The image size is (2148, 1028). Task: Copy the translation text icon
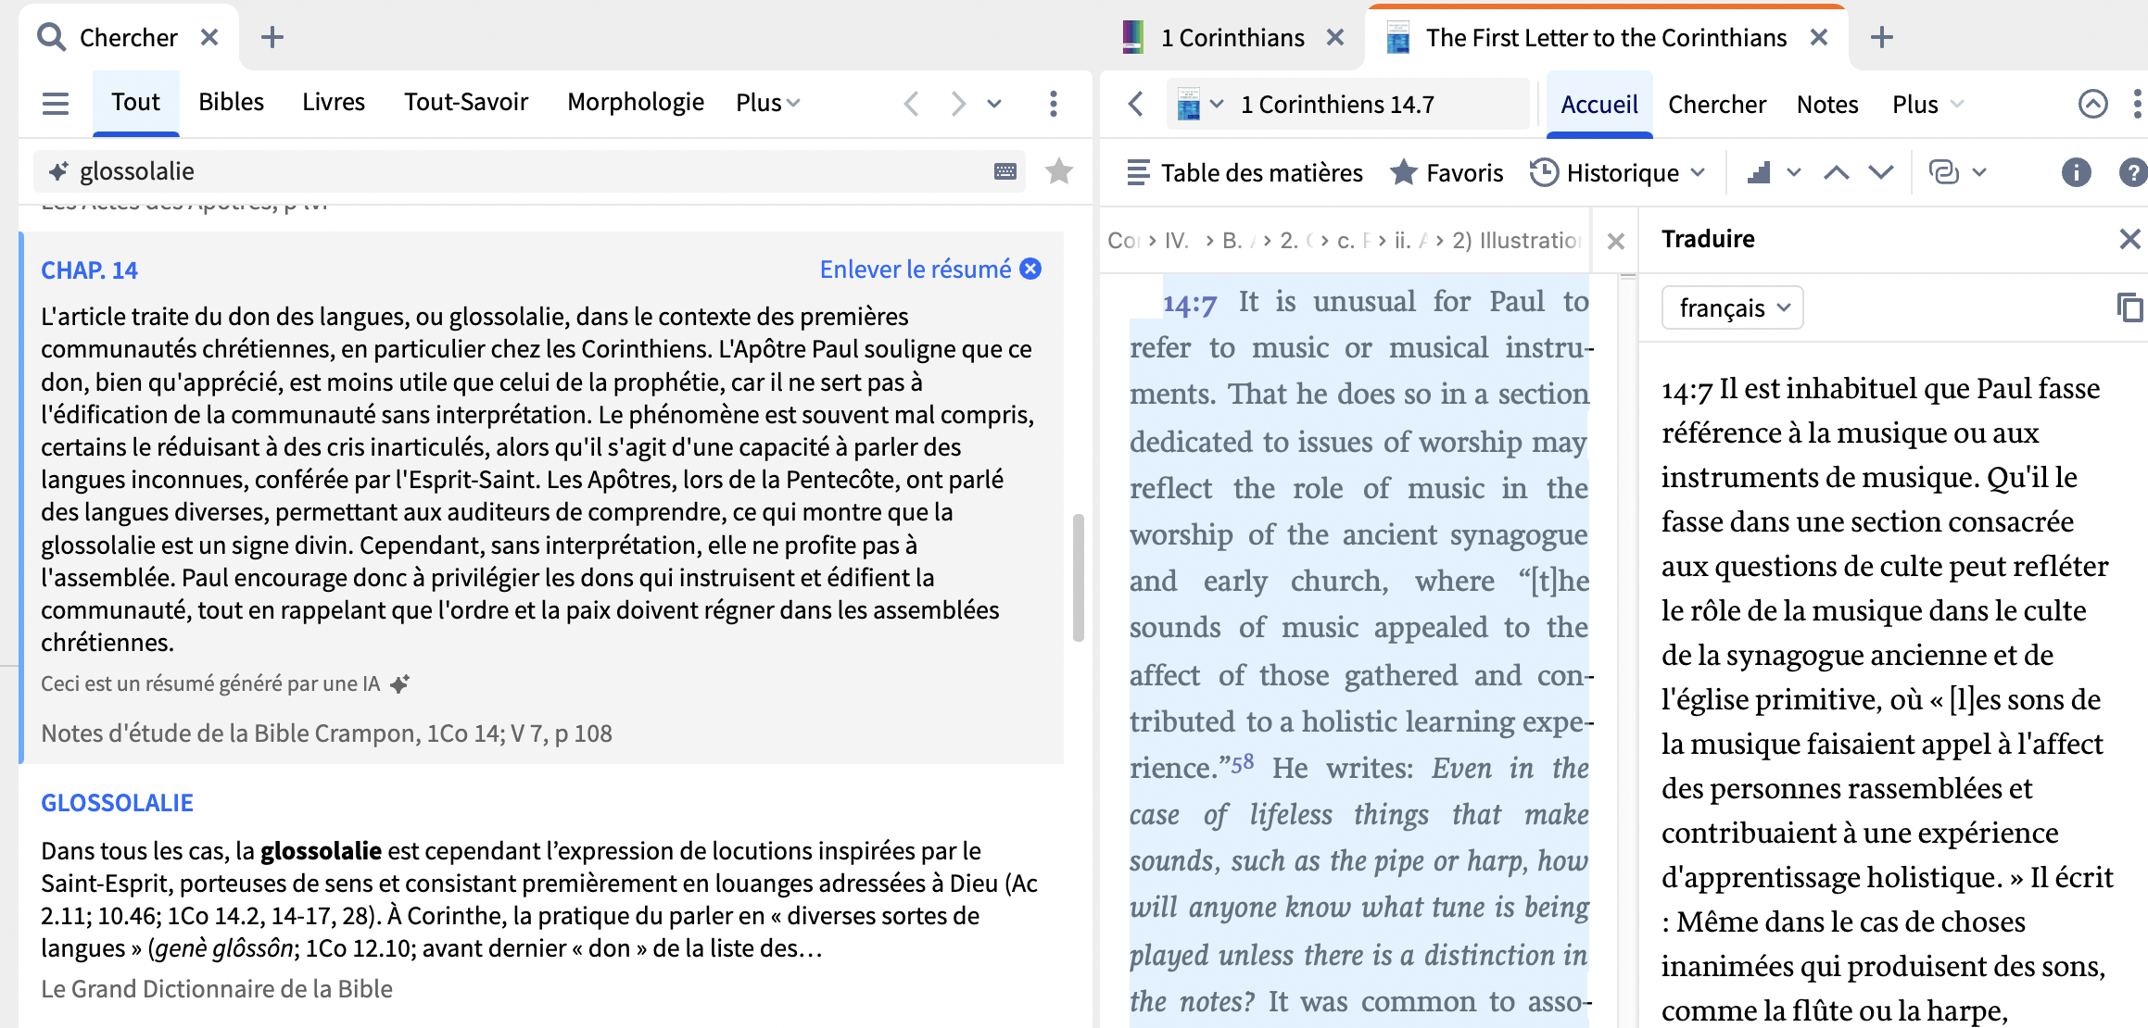(x=2129, y=307)
